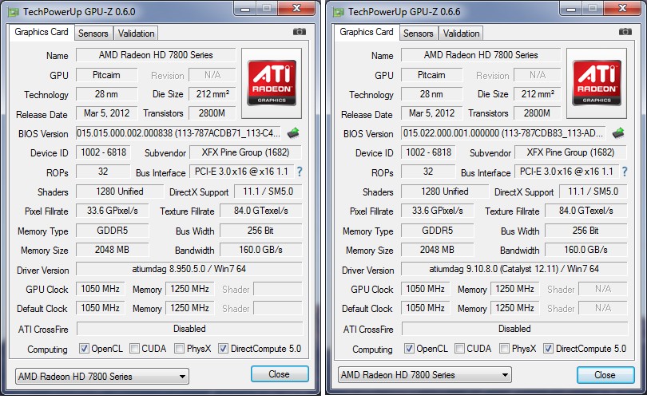Toggle OpenCL checkbox in GPU-Z 0.6.0
The image size is (647, 399).
point(84,348)
